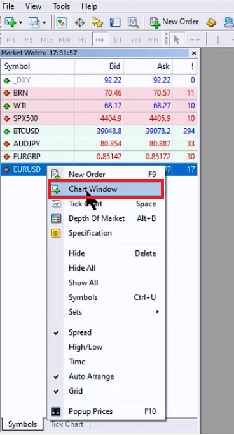Screen dimensions: 234x435
Task: Click SPX500 ask value 4405.9
Action: [x=160, y=118]
